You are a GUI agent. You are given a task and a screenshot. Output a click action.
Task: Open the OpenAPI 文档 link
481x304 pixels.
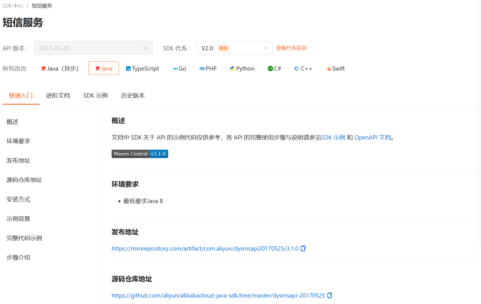(373, 137)
